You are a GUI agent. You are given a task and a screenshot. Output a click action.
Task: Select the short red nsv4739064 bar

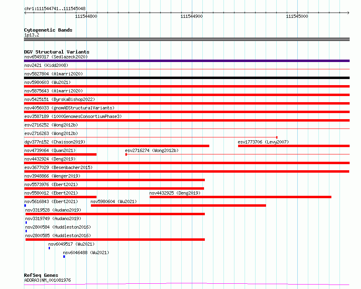(60, 154)
